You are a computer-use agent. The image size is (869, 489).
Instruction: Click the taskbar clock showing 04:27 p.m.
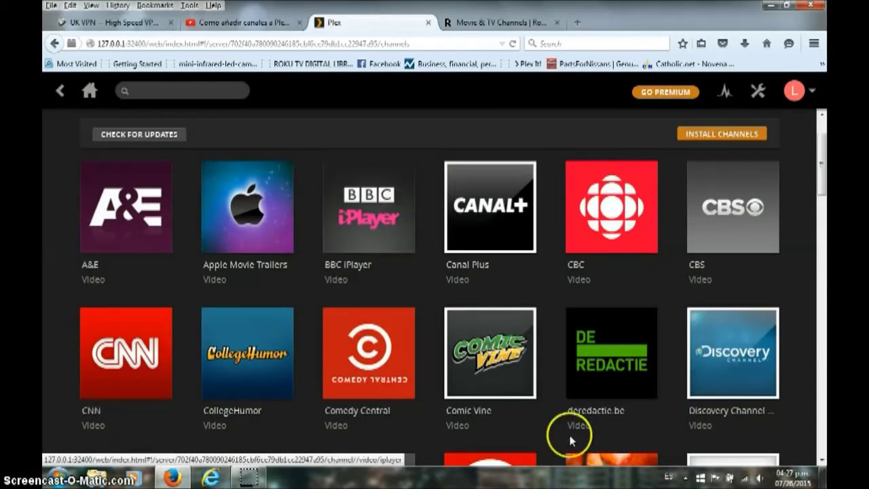click(793, 478)
